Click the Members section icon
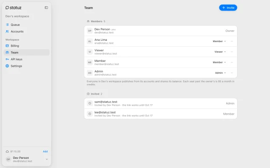This screenshot has height=168, width=270. (x=88, y=21)
